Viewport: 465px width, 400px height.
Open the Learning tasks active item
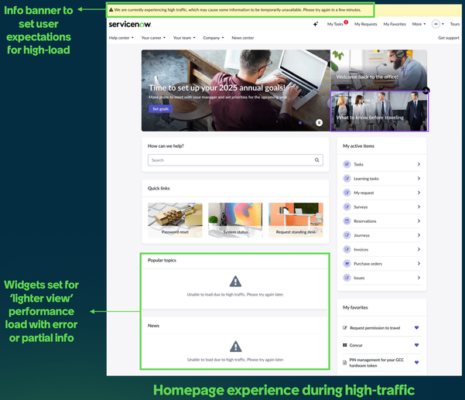tap(381, 179)
